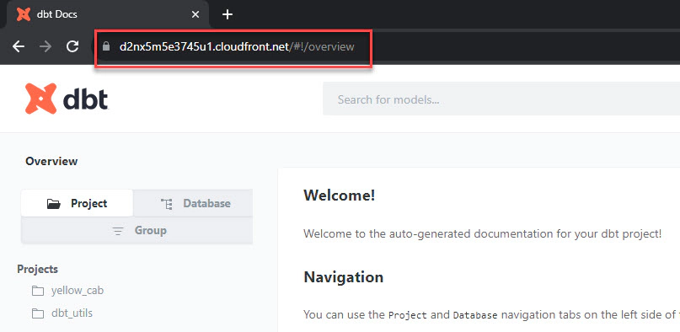Click the padlock site info icon
This screenshot has width=680, height=332.
[x=106, y=46]
